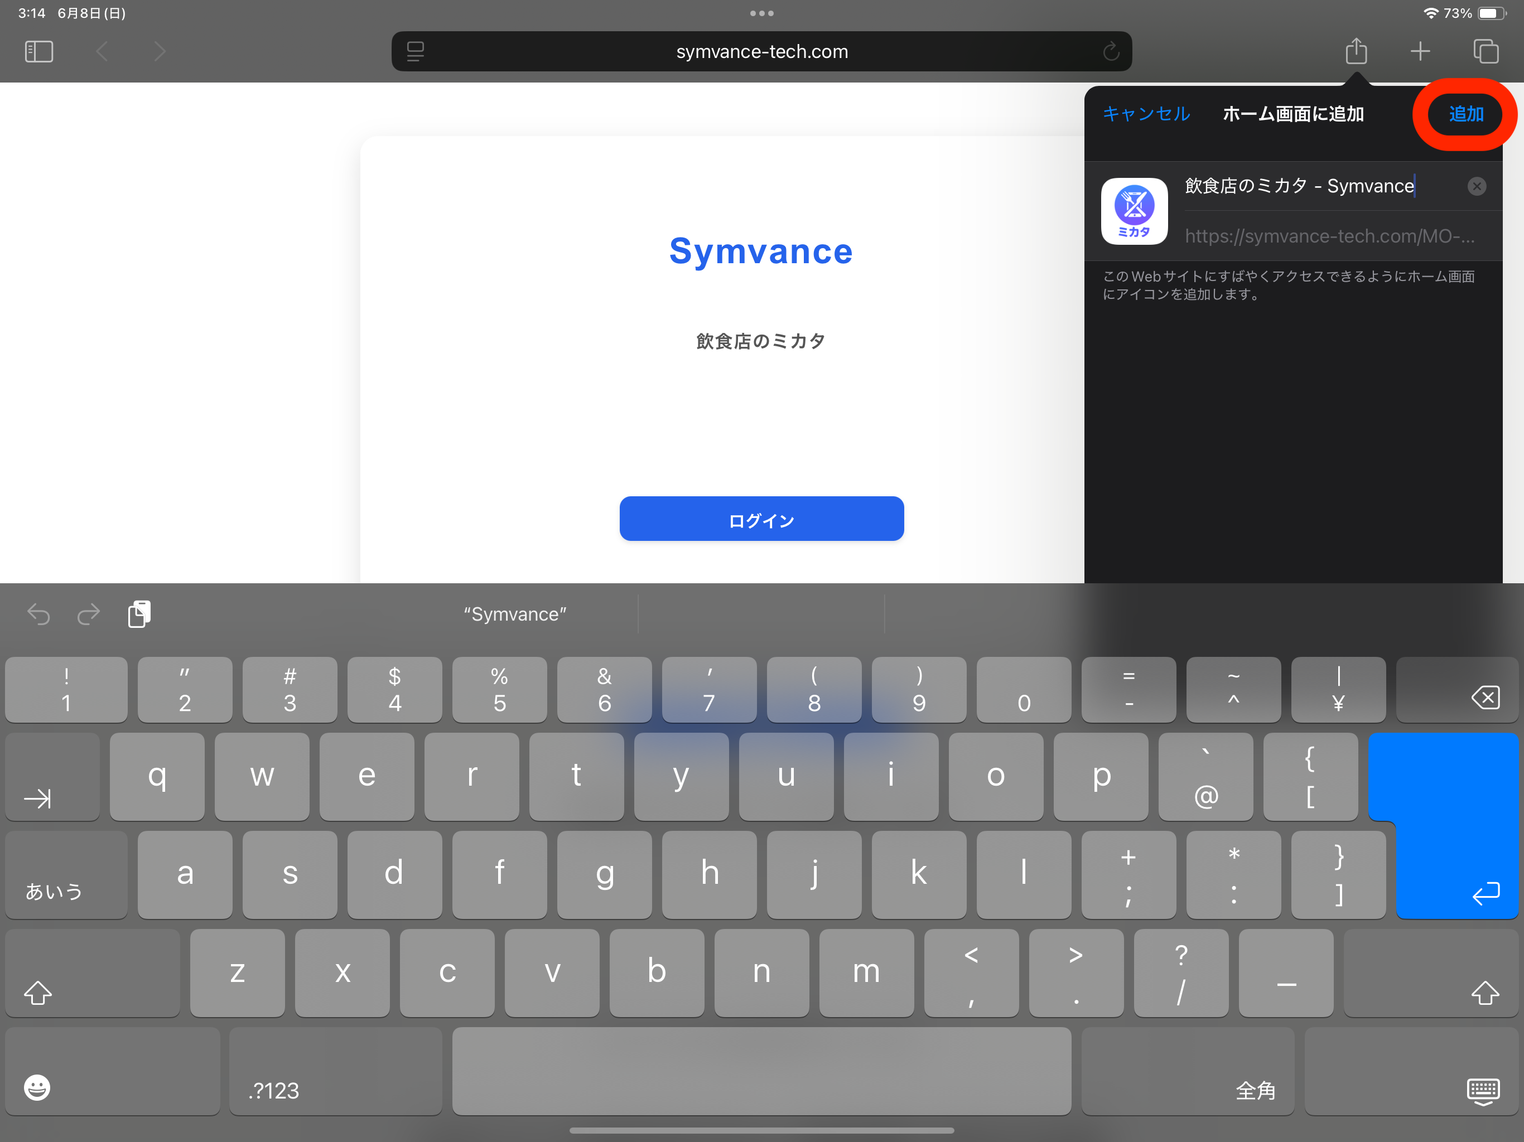Choose the "Symvance" keyboard suggestion
This screenshot has width=1524, height=1142.
pyautogui.click(x=515, y=614)
